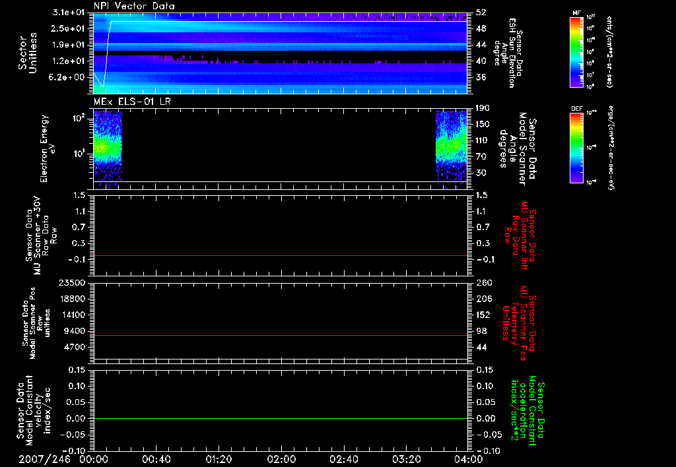The width and height of the screenshot is (676, 467).
Task: Click the "152" telemetry tick value
Action: pyautogui.click(x=483, y=315)
